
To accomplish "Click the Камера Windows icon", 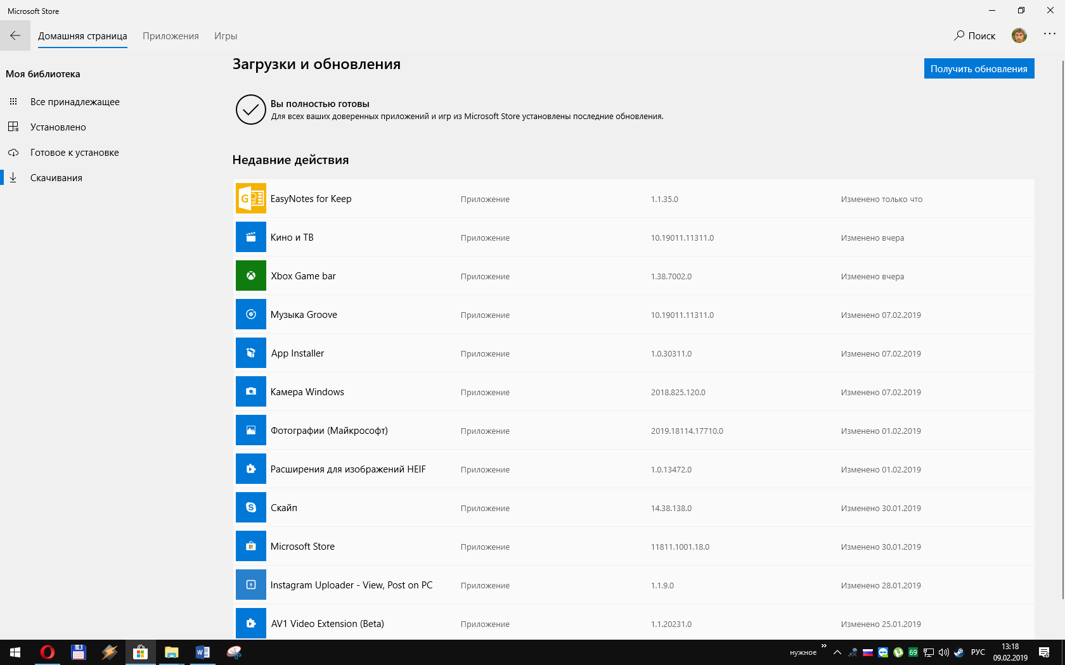I will click(x=251, y=391).
